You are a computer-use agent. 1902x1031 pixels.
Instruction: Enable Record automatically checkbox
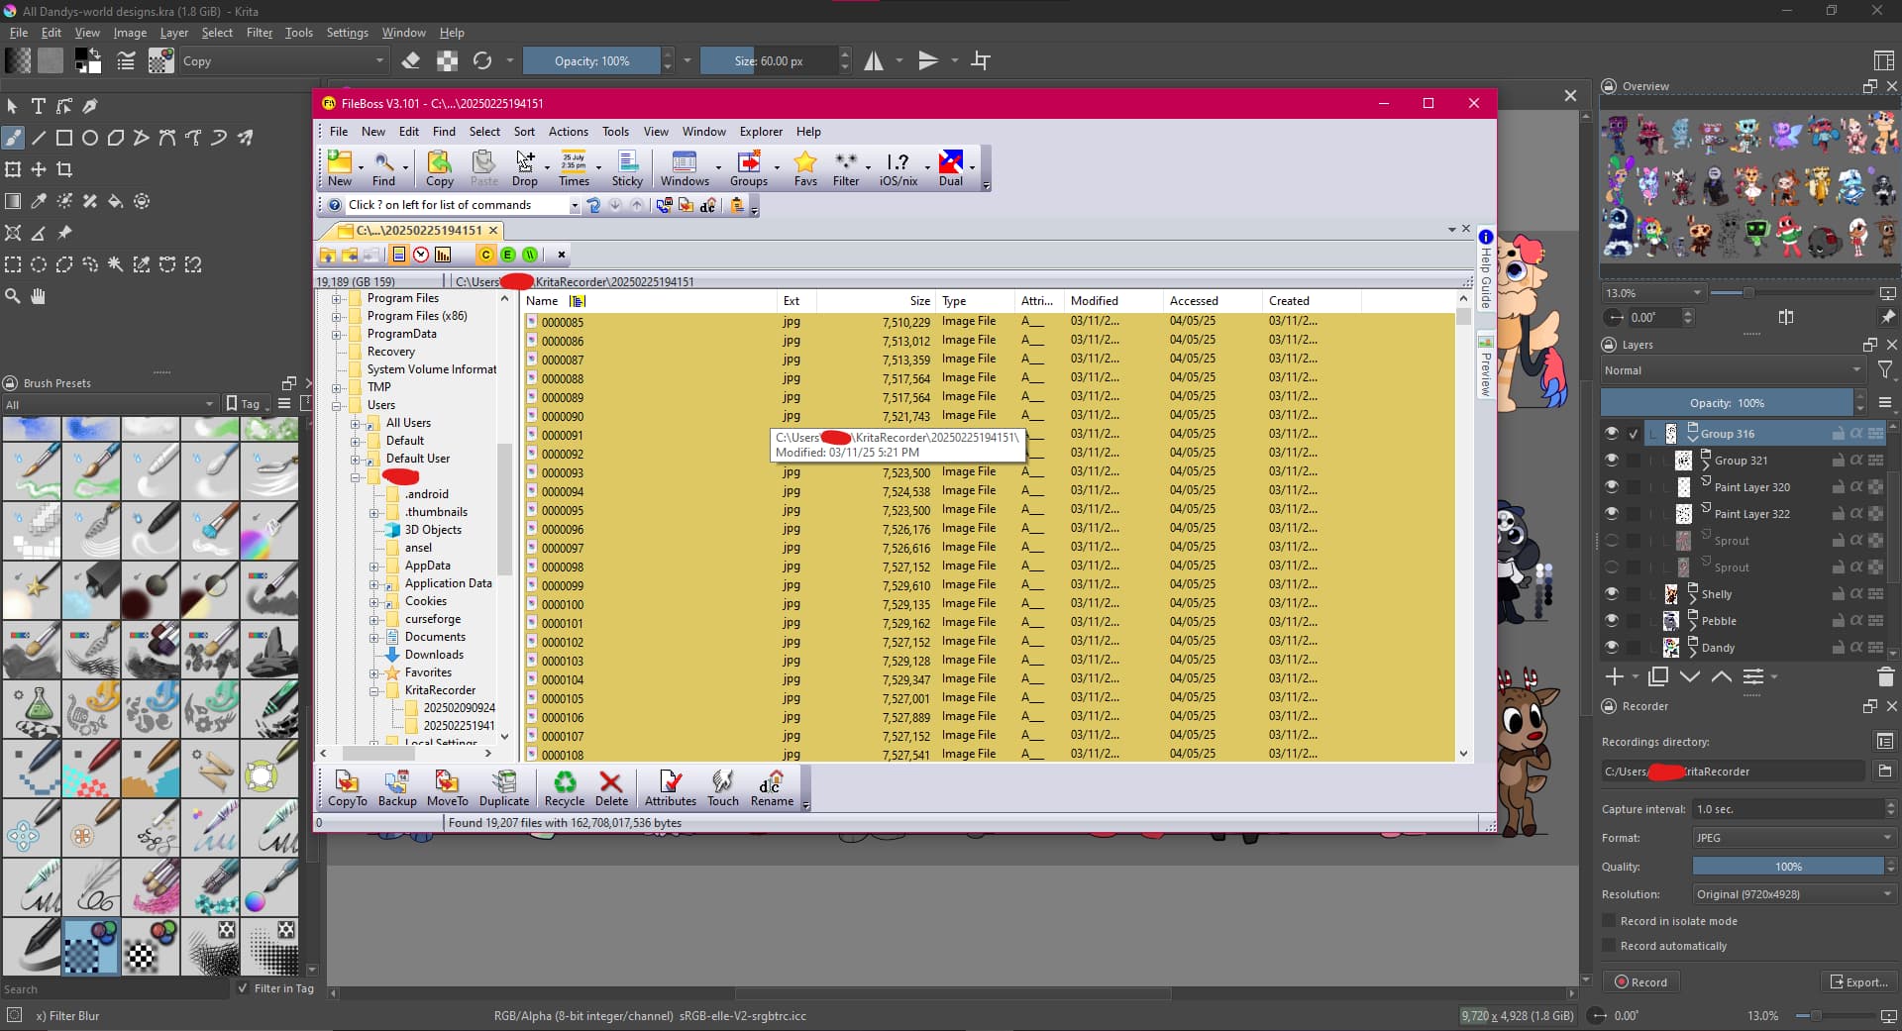pyautogui.click(x=1610, y=946)
